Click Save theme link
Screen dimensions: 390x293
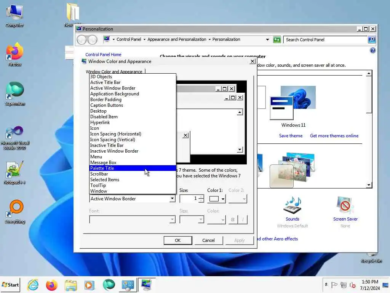coord(291,136)
